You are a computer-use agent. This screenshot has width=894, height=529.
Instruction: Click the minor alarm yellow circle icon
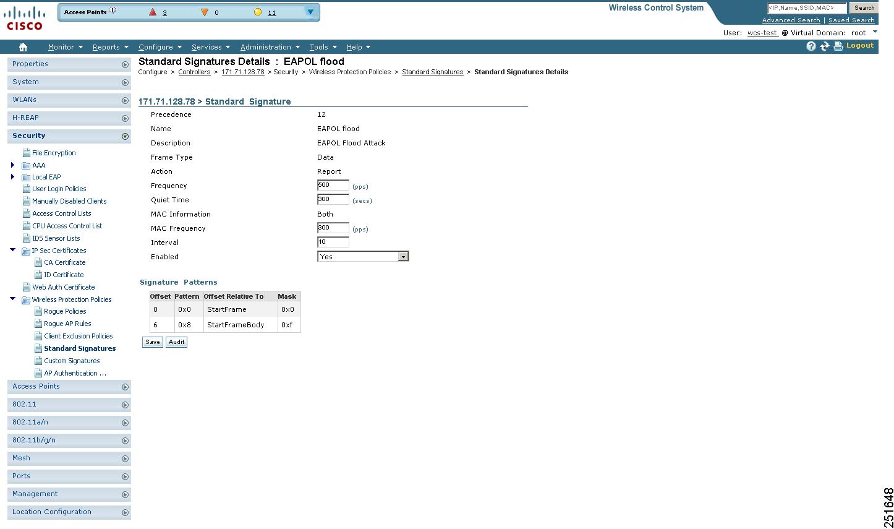coord(259,12)
